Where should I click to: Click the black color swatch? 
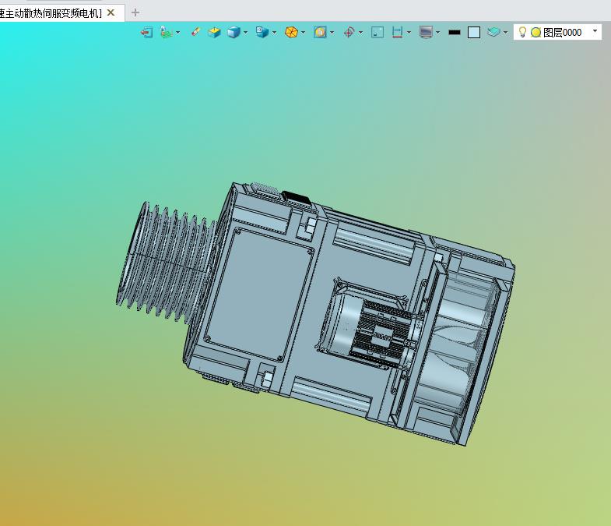pyautogui.click(x=455, y=33)
